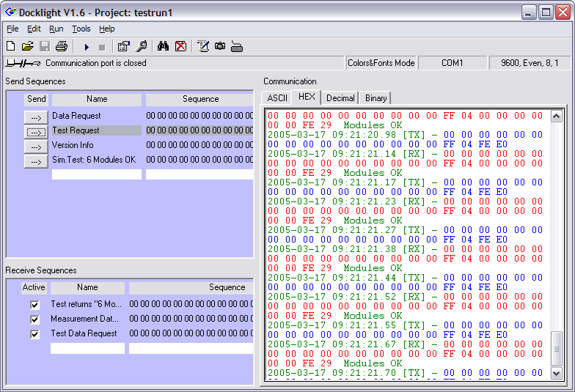Image resolution: width=575 pixels, height=392 pixels.
Task: Click the New Project toolbar icon
Action: 11,46
